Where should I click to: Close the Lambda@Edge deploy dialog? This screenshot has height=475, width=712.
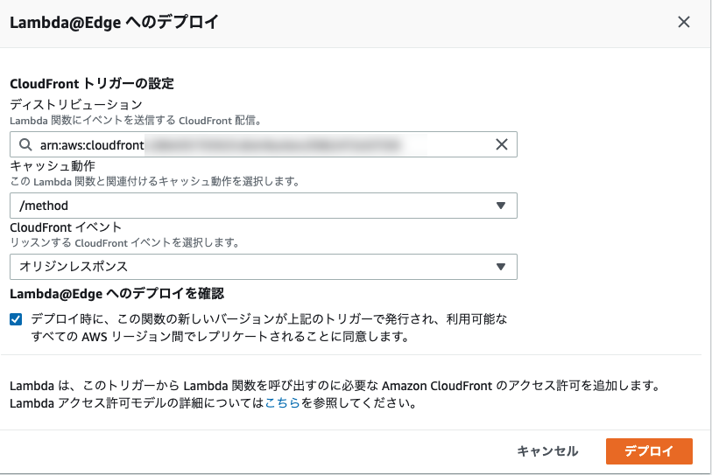[683, 22]
